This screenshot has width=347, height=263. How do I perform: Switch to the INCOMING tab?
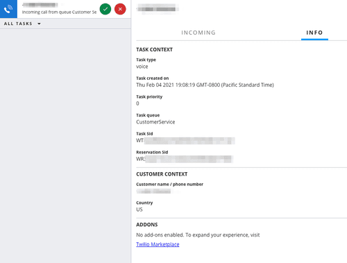[x=198, y=33]
